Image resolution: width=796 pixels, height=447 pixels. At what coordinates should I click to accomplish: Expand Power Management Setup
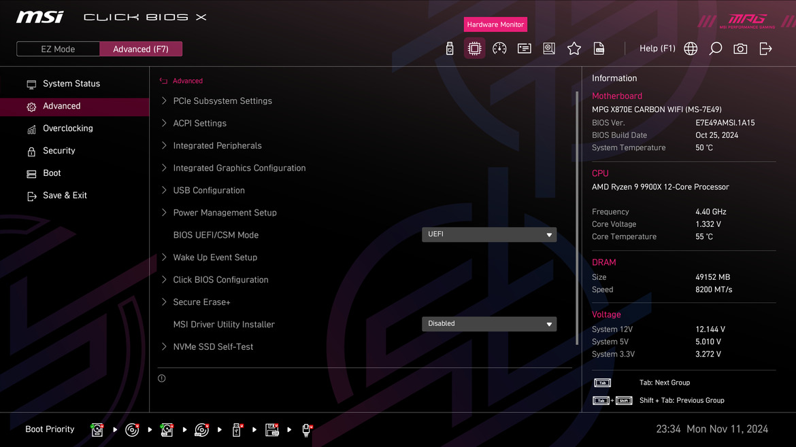click(x=225, y=213)
